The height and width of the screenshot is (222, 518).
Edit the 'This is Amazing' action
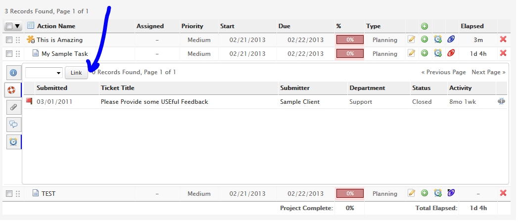411,40
